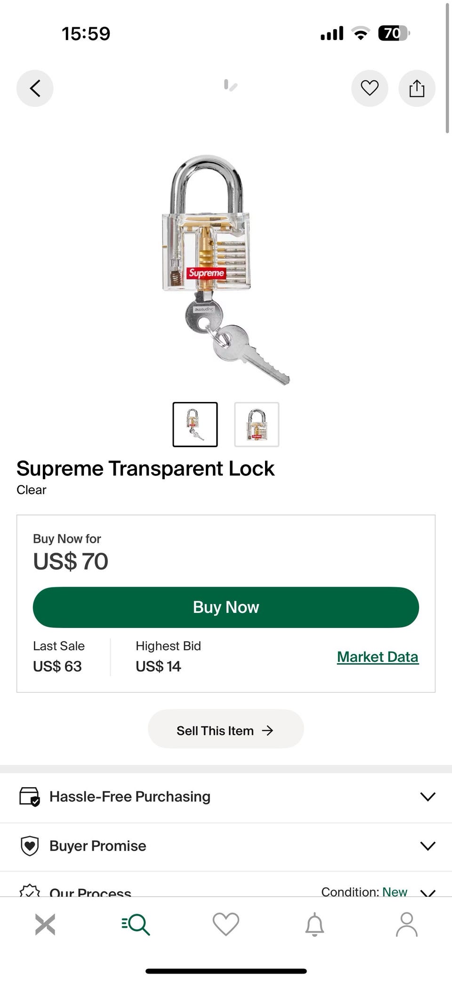Tap the Our Process badge icon
This screenshot has width=452, height=982.
[30, 891]
